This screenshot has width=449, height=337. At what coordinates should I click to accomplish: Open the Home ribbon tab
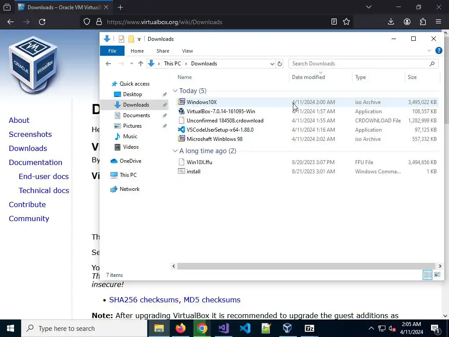click(137, 51)
